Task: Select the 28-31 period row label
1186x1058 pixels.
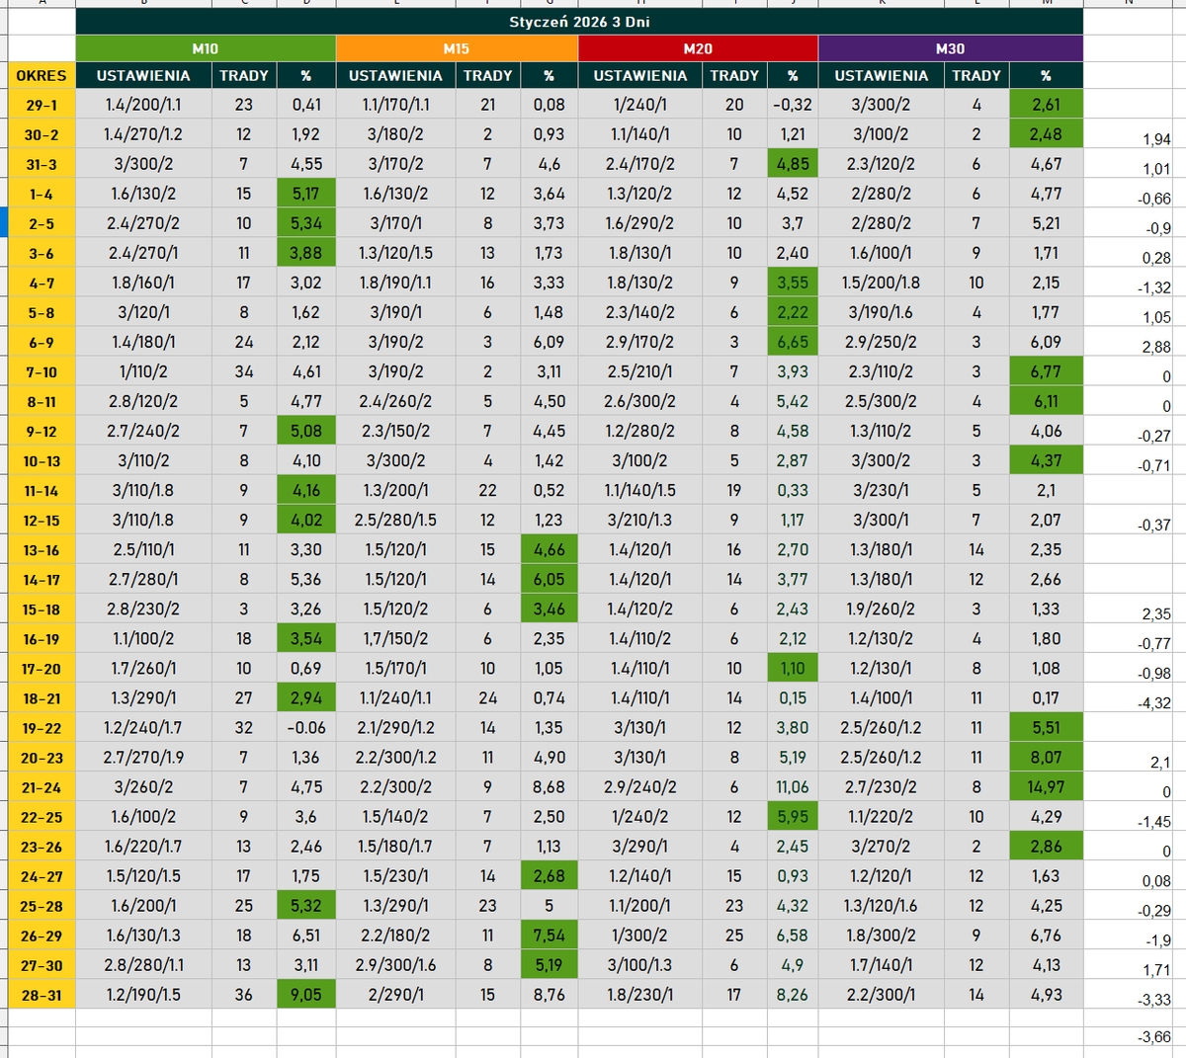Action: coord(42,995)
